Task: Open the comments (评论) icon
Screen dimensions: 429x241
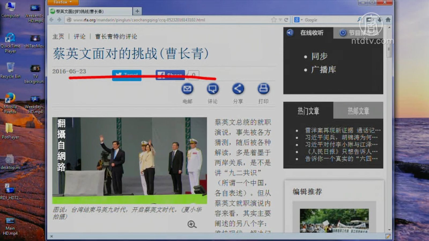Action: (x=213, y=89)
